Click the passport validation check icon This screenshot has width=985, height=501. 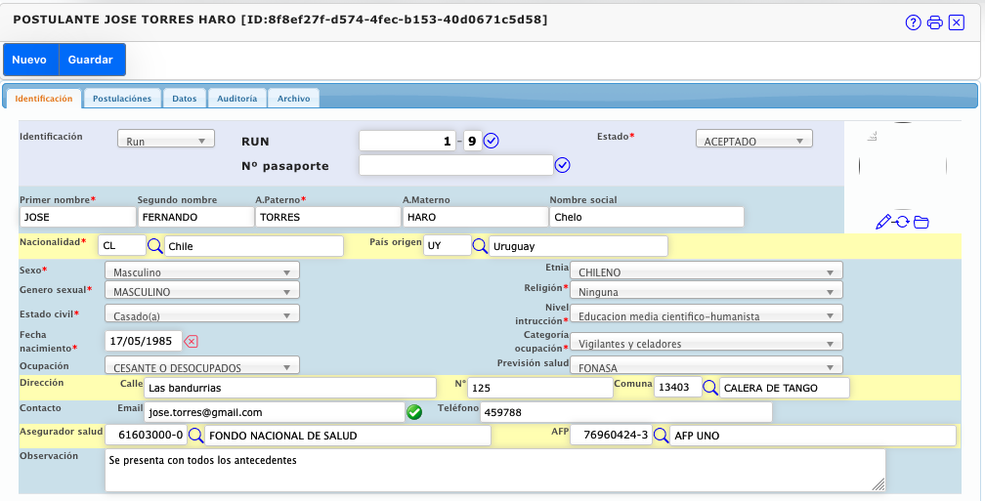pos(562,165)
